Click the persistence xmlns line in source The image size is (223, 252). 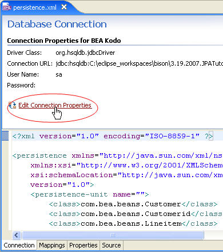tap(117, 155)
